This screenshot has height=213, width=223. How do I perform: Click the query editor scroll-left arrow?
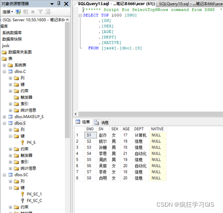pos(76,114)
